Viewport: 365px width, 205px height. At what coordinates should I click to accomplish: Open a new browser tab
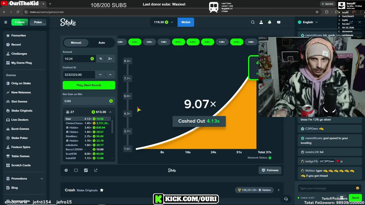50,4
